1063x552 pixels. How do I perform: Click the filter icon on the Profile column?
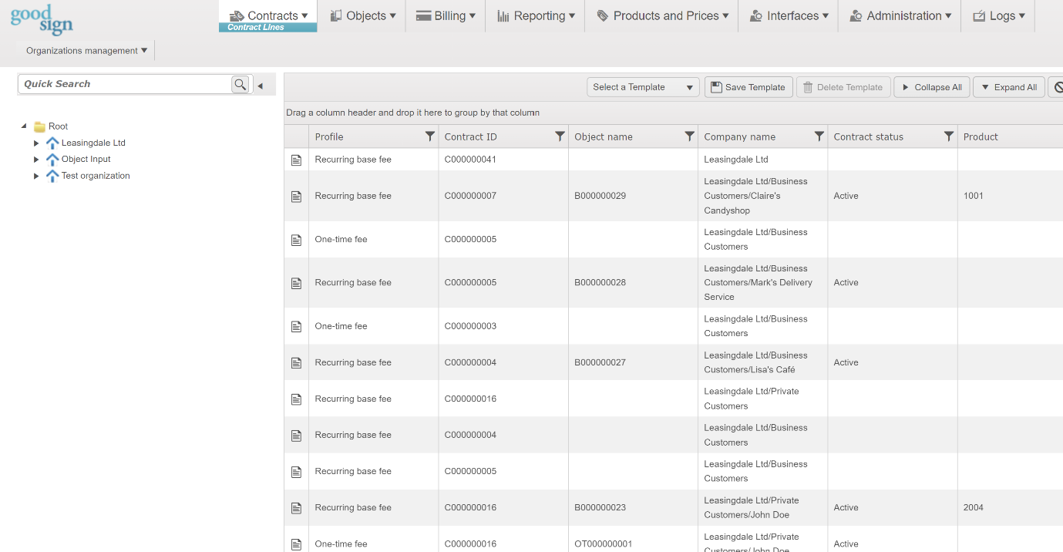pos(430,136)
